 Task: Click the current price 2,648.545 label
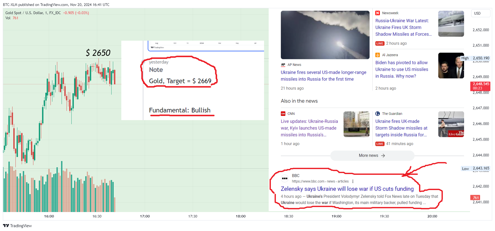click(480, 86)
